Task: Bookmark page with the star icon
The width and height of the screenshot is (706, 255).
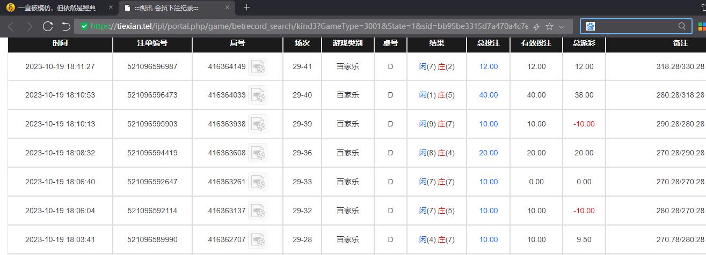Action: pyautogui.click(x=549, y=26)
